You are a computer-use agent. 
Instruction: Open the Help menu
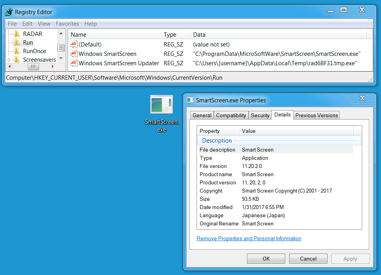91,24
